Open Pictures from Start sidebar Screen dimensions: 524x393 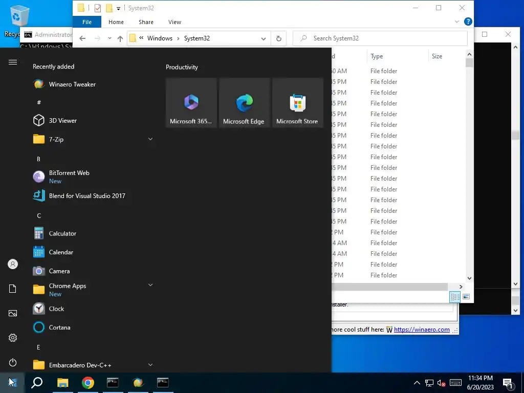click(x=13, y=313)
